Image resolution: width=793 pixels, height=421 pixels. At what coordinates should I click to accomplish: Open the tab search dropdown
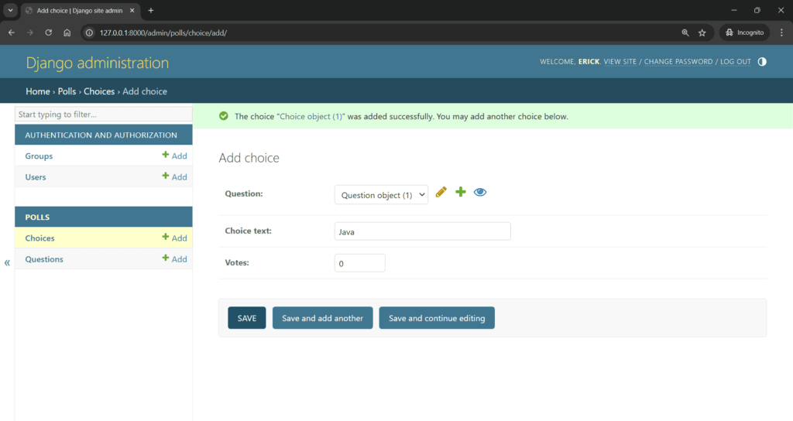(10, 10)
